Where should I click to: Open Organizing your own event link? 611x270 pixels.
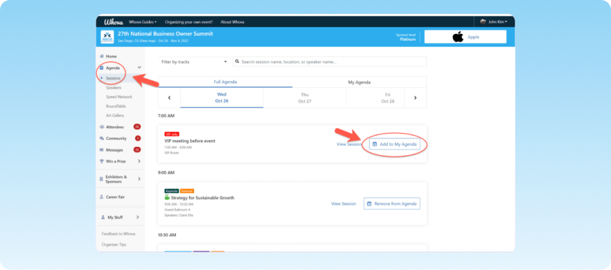(x=188, y=22)
